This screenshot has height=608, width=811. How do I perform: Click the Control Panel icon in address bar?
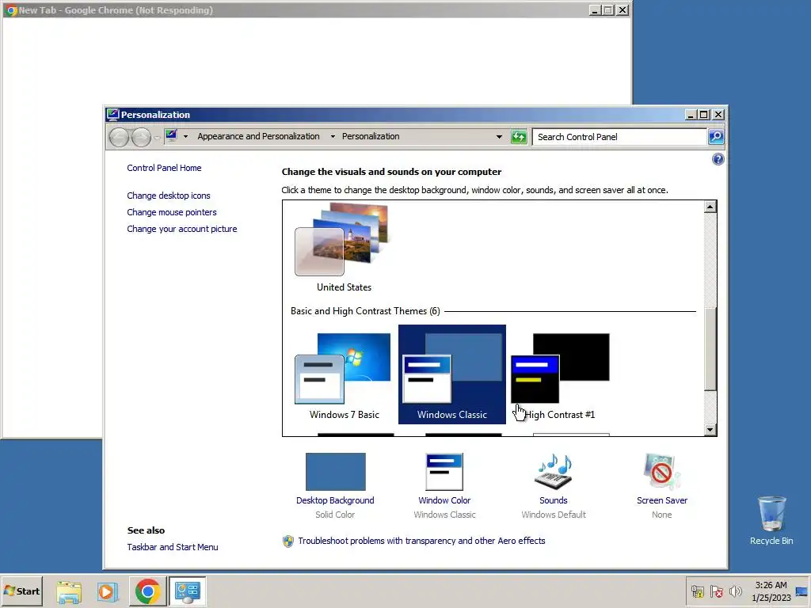click(171, 136)
